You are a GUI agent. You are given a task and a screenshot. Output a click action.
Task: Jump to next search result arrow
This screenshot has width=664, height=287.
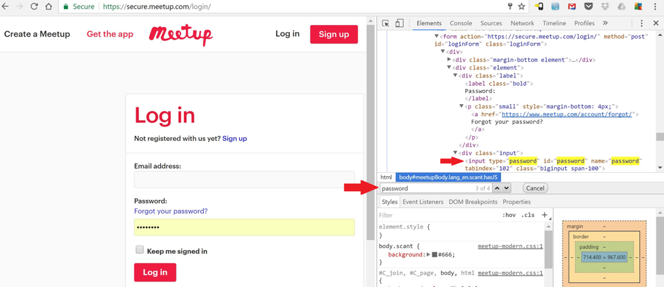click(x=507, y=188)
